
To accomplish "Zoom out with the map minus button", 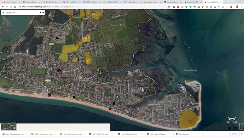I will 241,128.
